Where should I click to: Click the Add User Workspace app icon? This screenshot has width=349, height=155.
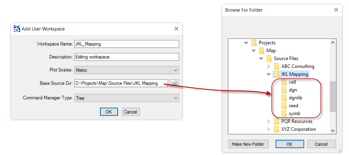(17, 29)
